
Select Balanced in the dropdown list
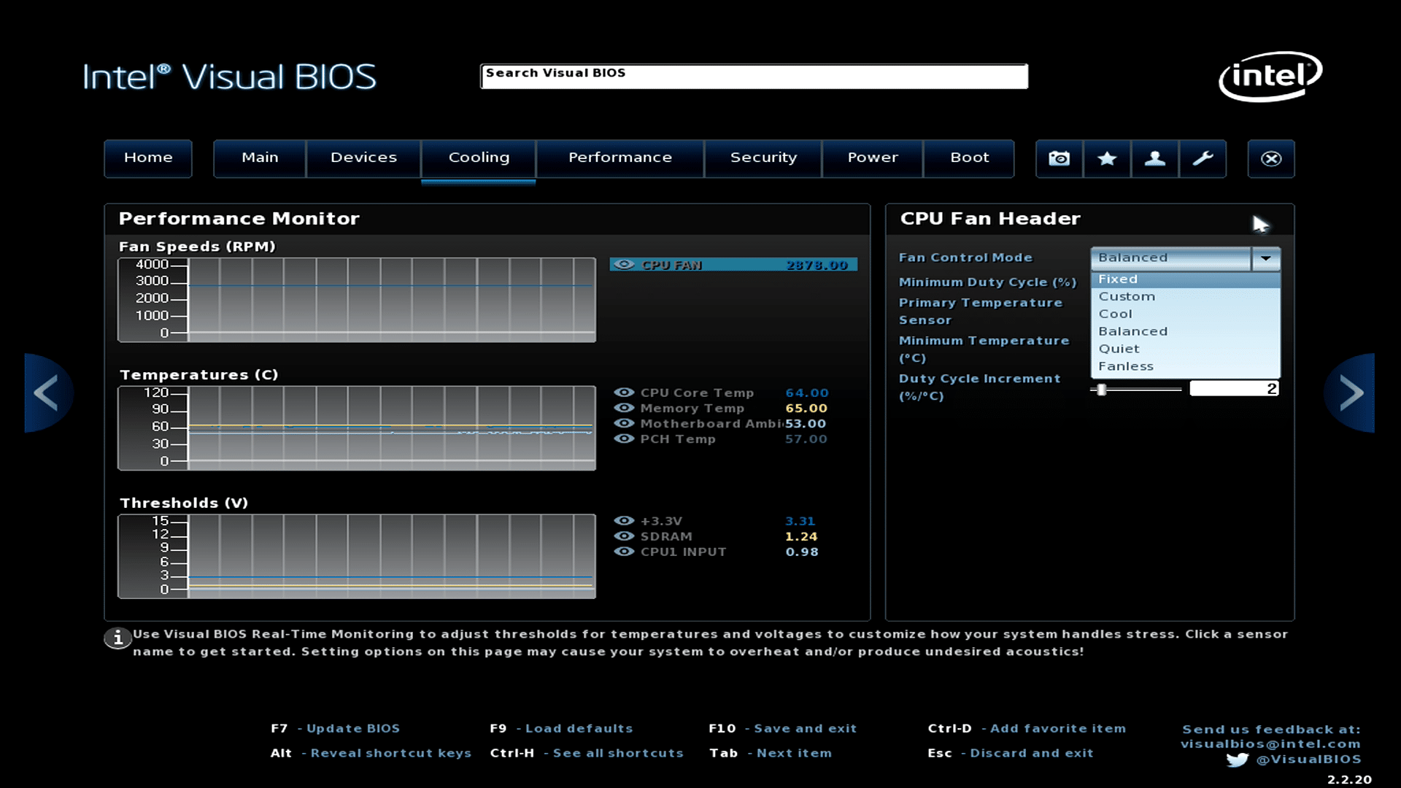tap(1186, 331)
